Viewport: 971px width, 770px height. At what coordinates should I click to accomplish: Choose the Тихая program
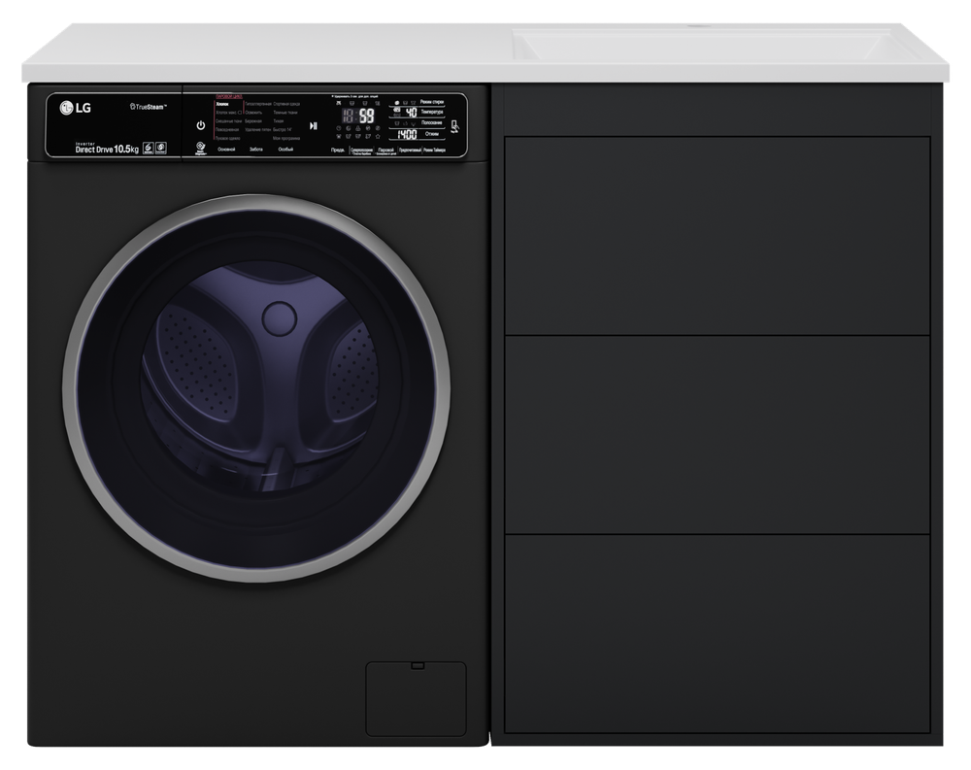pos(279,121)
